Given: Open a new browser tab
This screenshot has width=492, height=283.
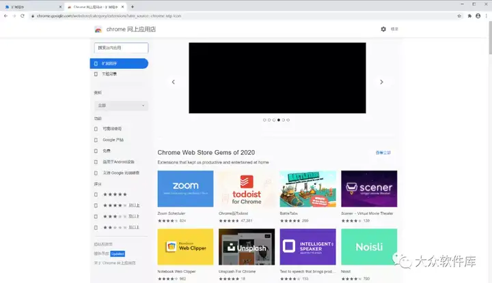Looking at the screenshot, I should point(133,7).
